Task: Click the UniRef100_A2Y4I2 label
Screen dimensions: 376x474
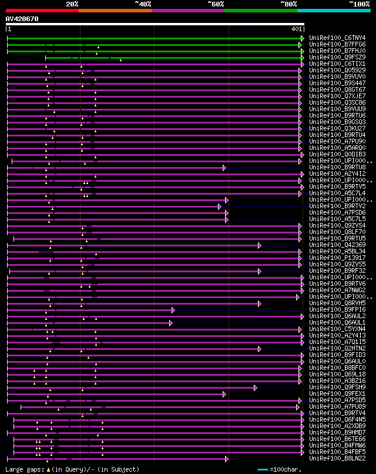Action: coord(337,174)
